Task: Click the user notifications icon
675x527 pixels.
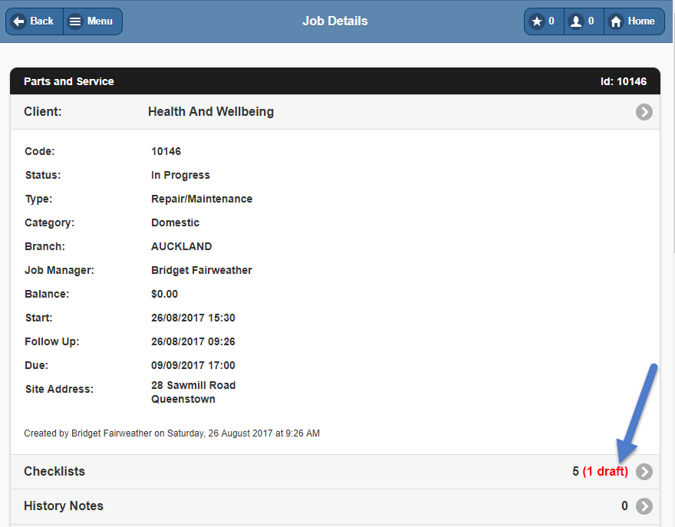Action: pyautogui.click(x=576, y=21)
